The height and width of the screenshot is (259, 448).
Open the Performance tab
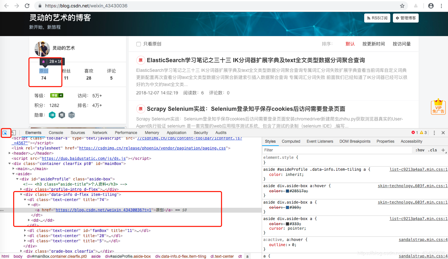click(126, 133)
